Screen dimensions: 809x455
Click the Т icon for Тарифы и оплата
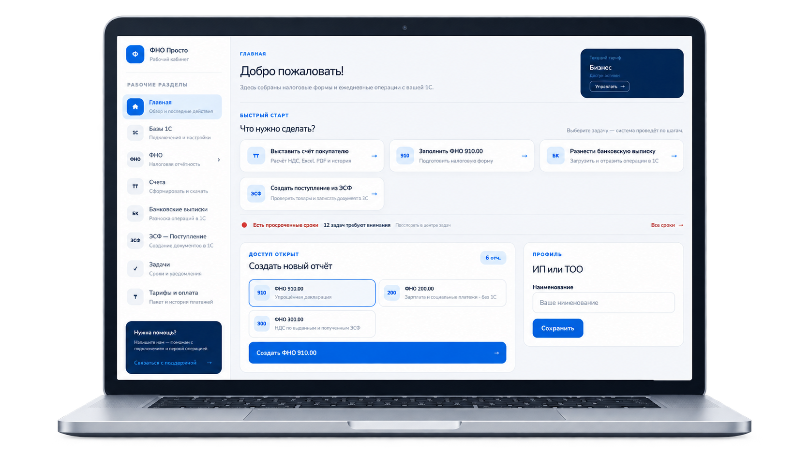coord(135,297)
